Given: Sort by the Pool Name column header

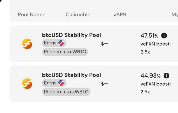Looking at the screenshot, I should pyautogui.click(x=31, y=15).
